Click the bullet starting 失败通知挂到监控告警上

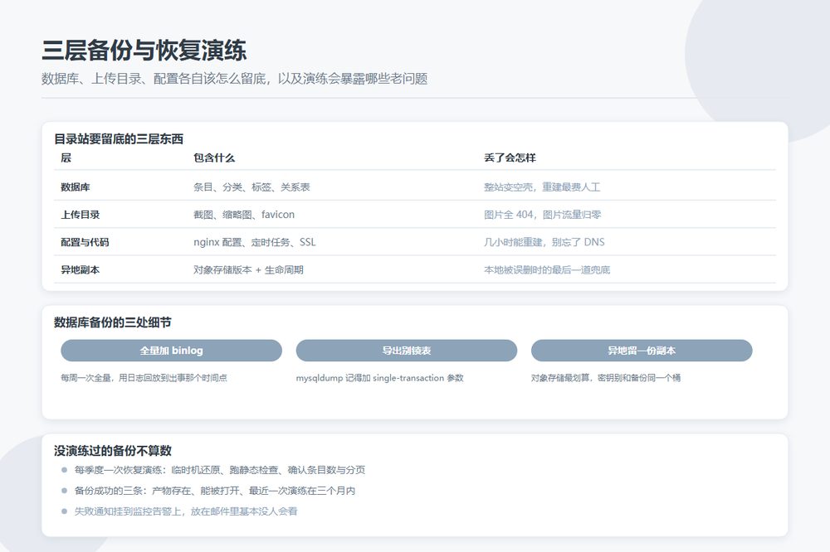[186, 511]
